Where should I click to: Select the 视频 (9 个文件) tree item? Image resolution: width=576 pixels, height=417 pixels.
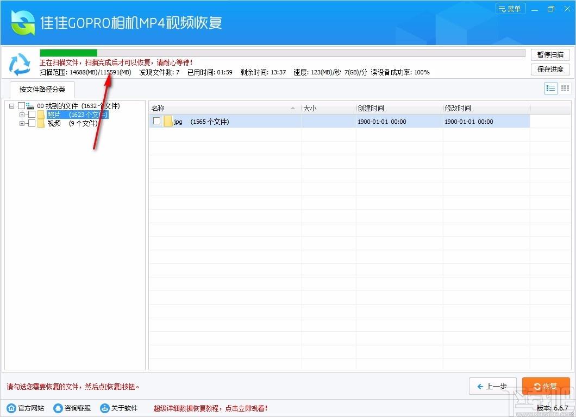(72, 123)
